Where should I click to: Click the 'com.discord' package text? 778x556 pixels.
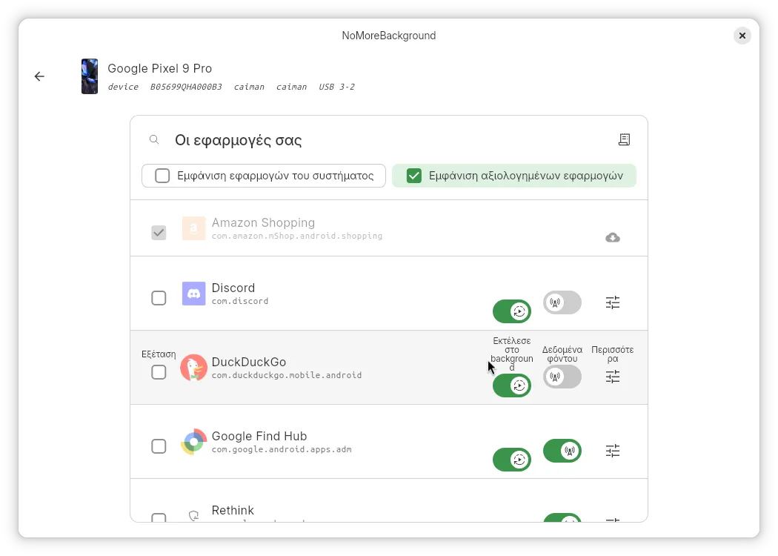(240, 301)
